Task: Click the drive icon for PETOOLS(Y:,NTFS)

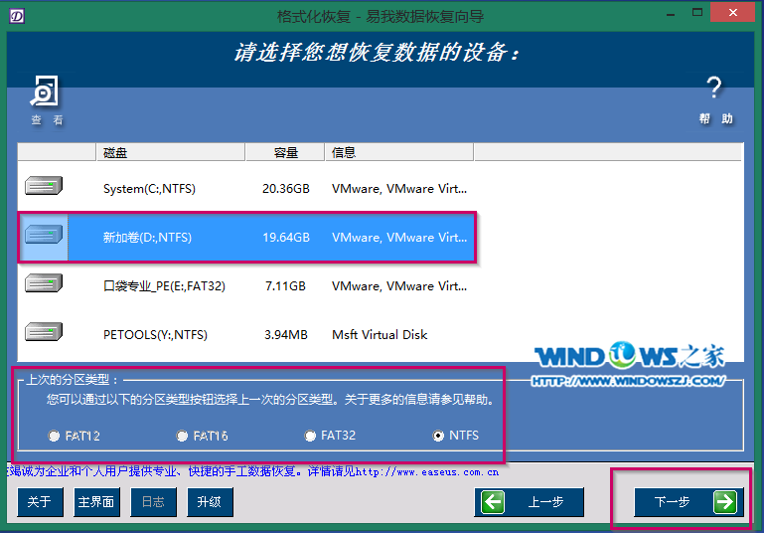Action: tap(44, 332)
